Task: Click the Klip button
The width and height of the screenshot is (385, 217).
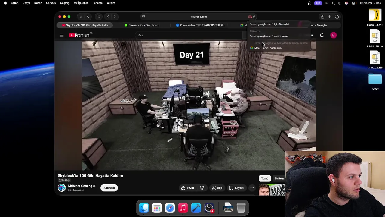Action: point(217,188)
